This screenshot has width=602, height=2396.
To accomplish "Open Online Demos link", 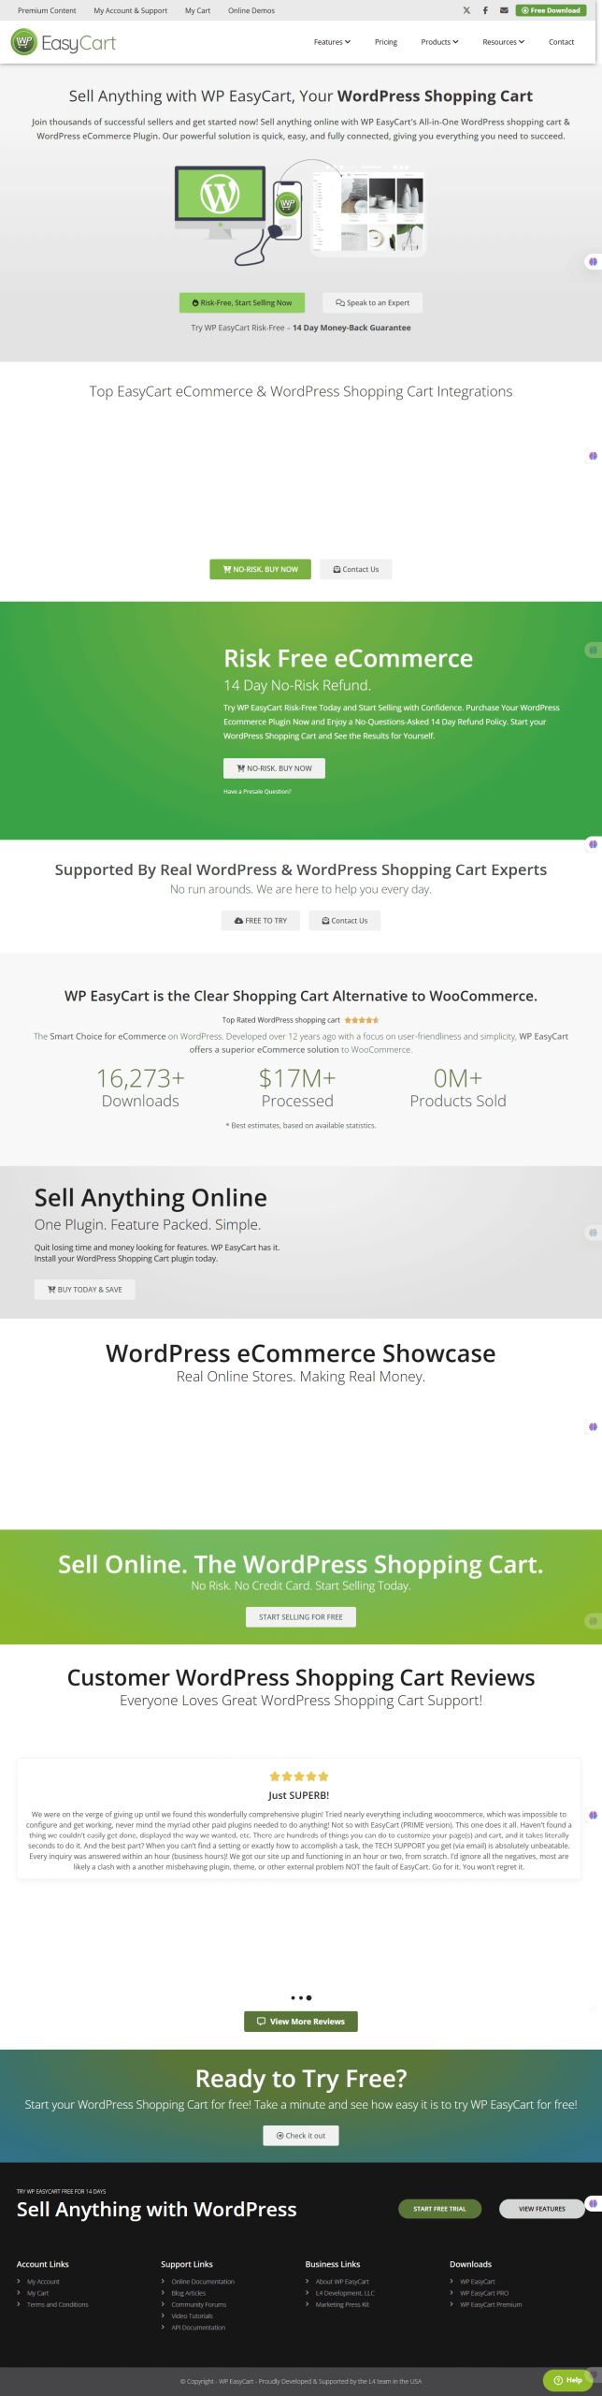I will pyautogui.click(x=251, y=10).
